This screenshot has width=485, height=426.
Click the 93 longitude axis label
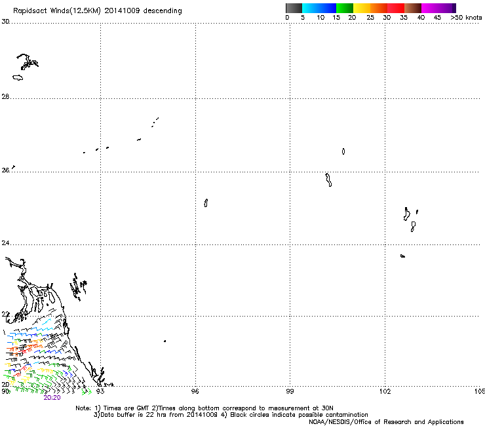(100, 391)
